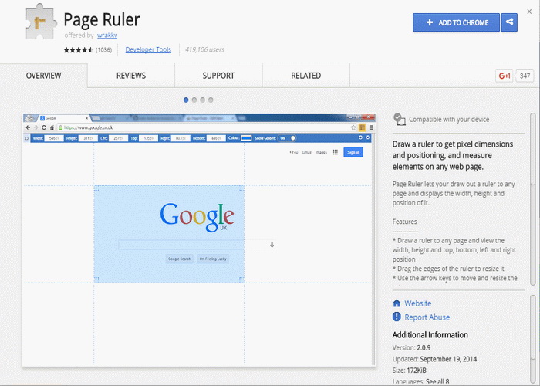Image resolution: width=540 pixels, height=386 pixels.
Task: Open the wrakky developer link
Action: click(x=107, y=36)
